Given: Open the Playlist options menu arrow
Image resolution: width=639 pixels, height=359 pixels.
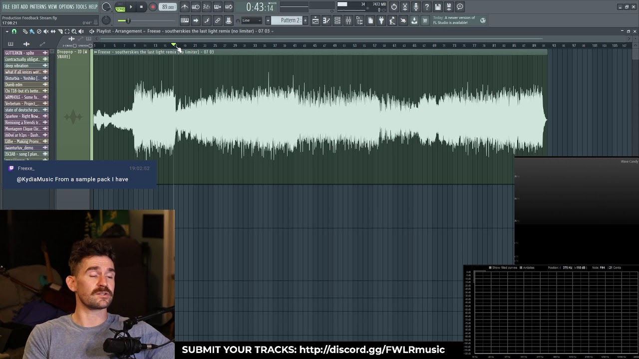Looking at the screenshot, I should [7, 31].
